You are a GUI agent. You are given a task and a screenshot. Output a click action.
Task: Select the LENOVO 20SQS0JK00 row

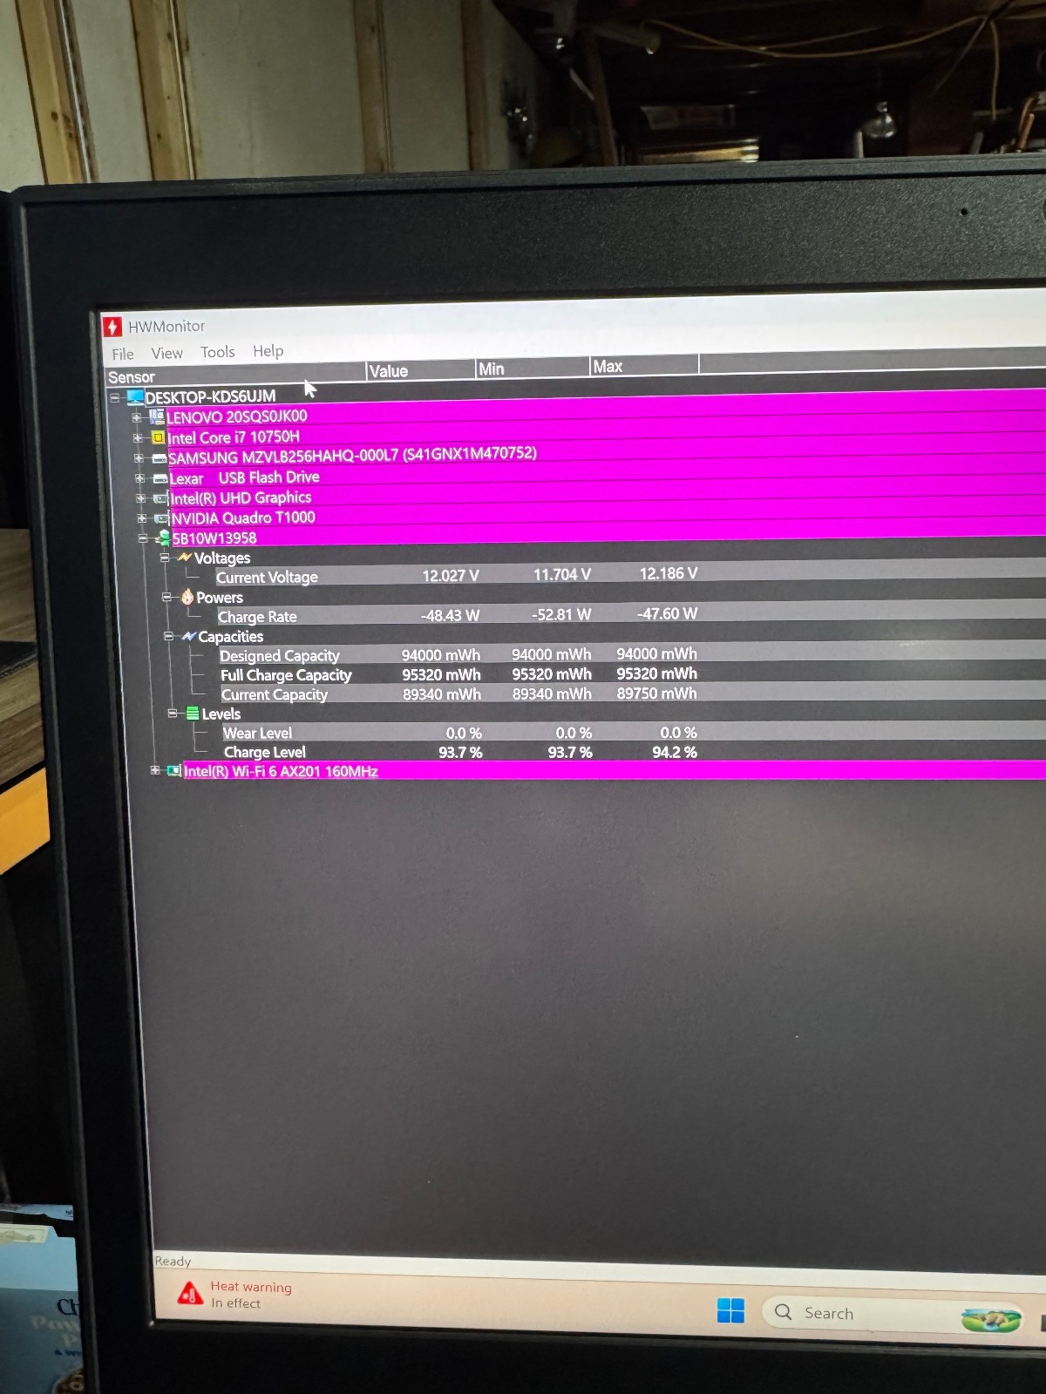606,414
